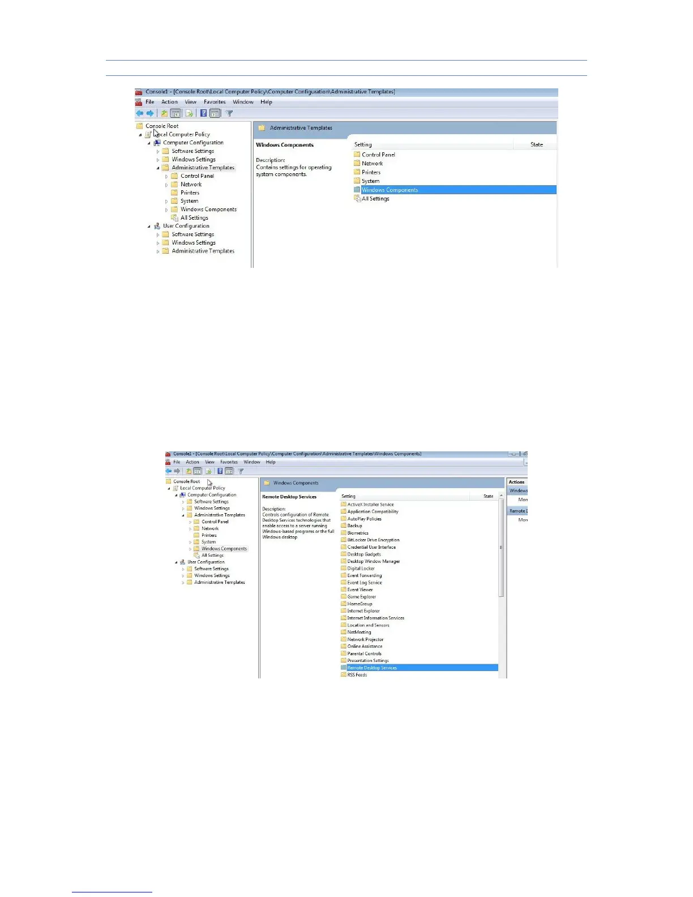Collapse Local Computer Policy node, Administrative Templates console

[x=140, y=135]
